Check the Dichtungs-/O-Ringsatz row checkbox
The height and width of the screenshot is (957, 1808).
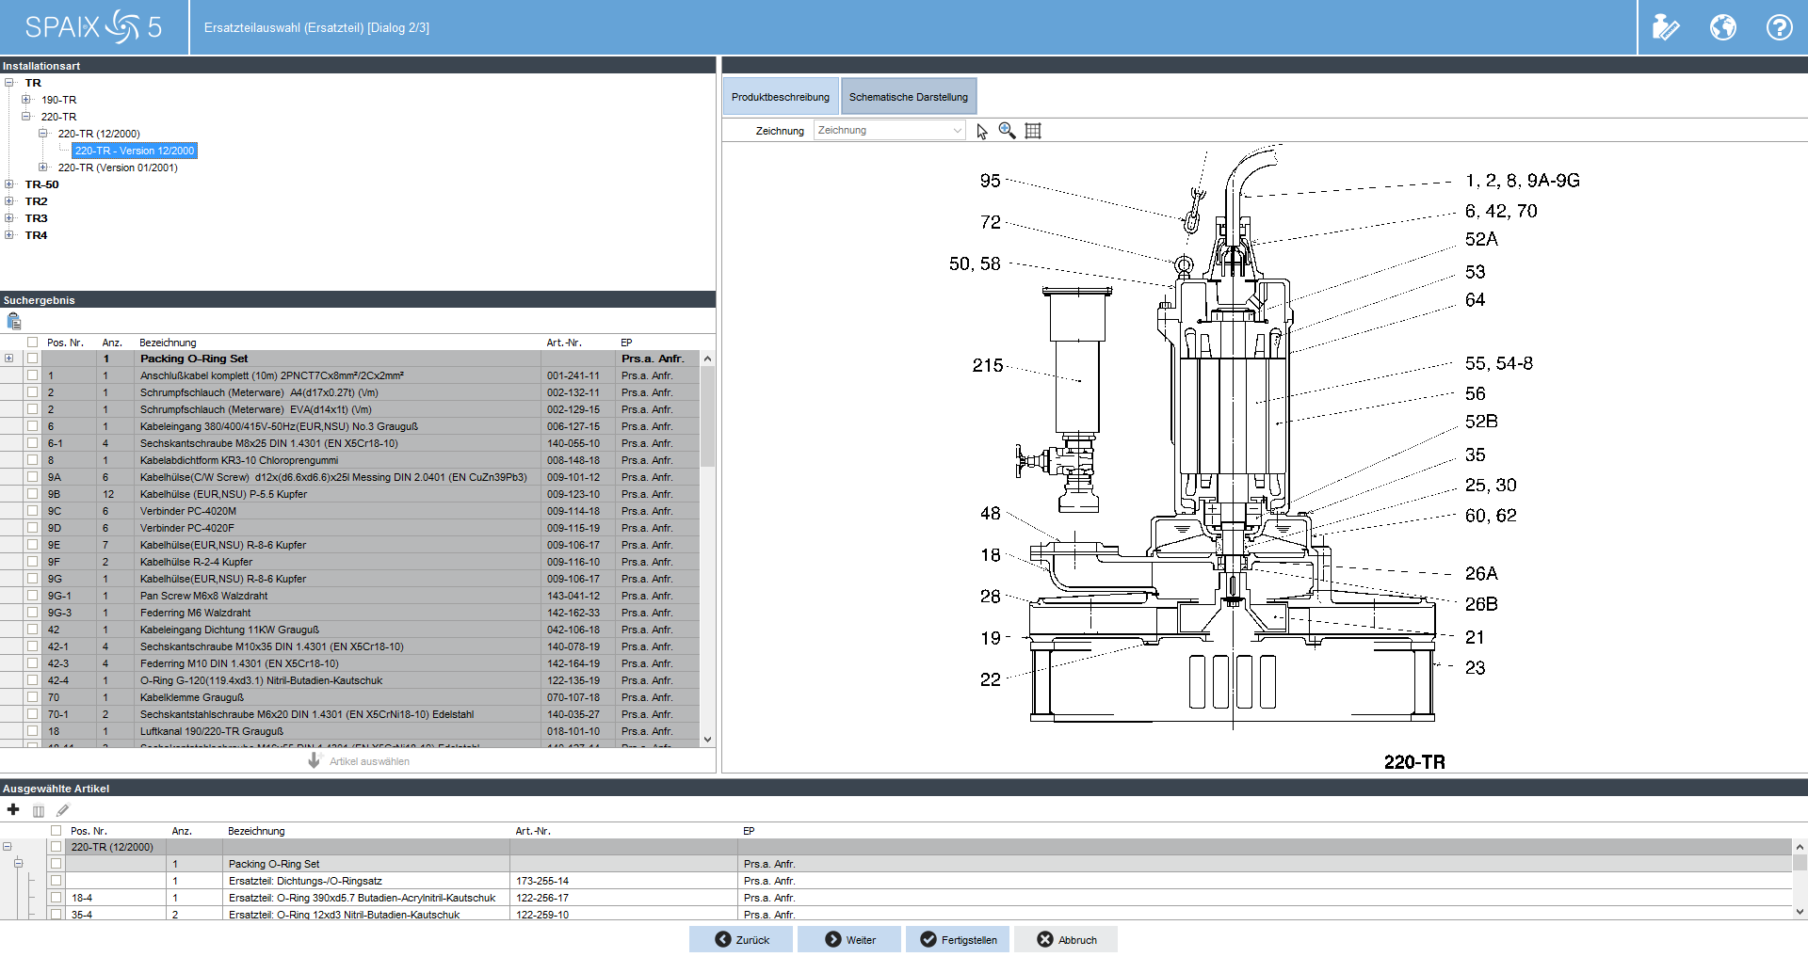(56, 881)
